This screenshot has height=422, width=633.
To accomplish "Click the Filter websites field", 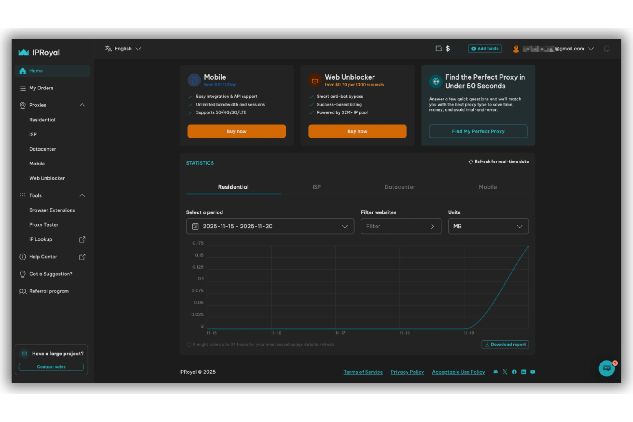I will [401, 227].
